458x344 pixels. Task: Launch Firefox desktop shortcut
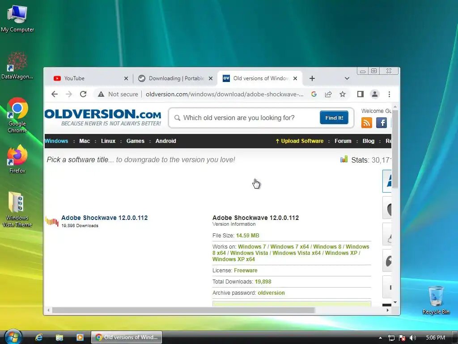[17, 159]
